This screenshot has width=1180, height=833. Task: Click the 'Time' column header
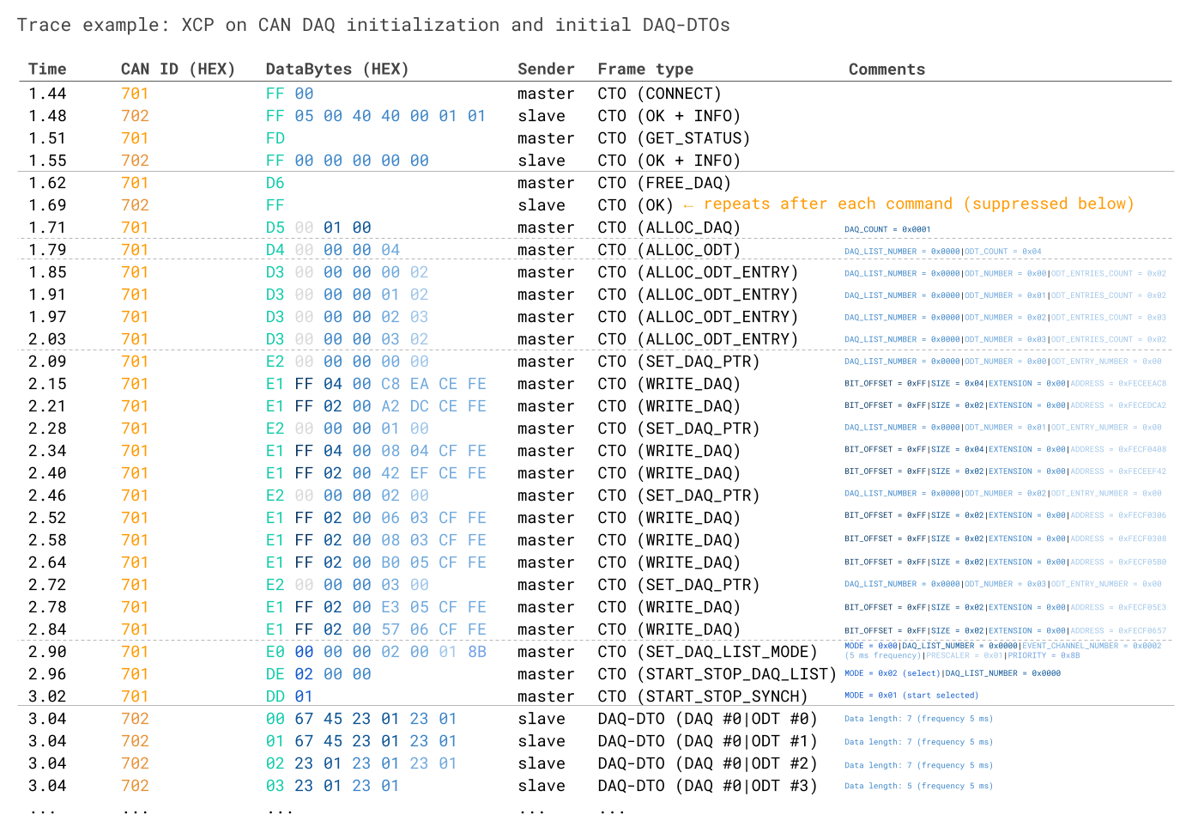pos(47,69)
